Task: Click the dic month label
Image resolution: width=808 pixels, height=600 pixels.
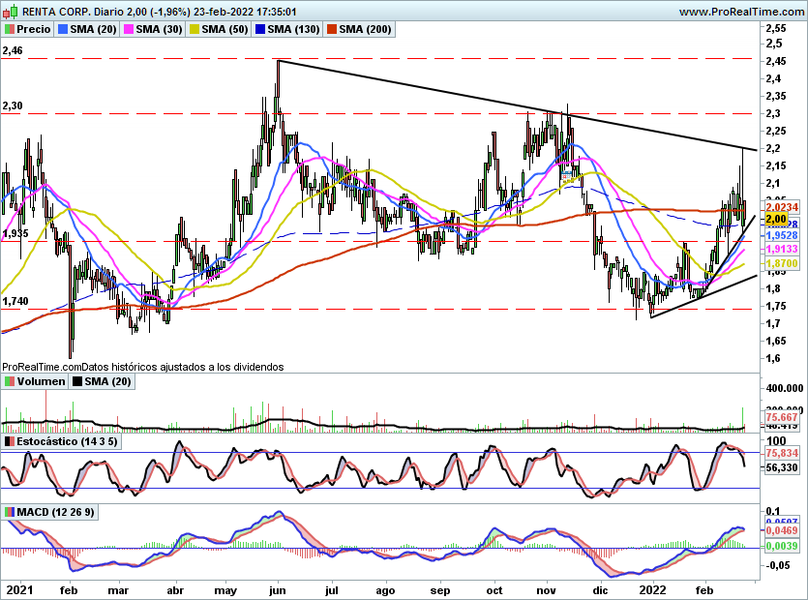Action: (600, 590)
